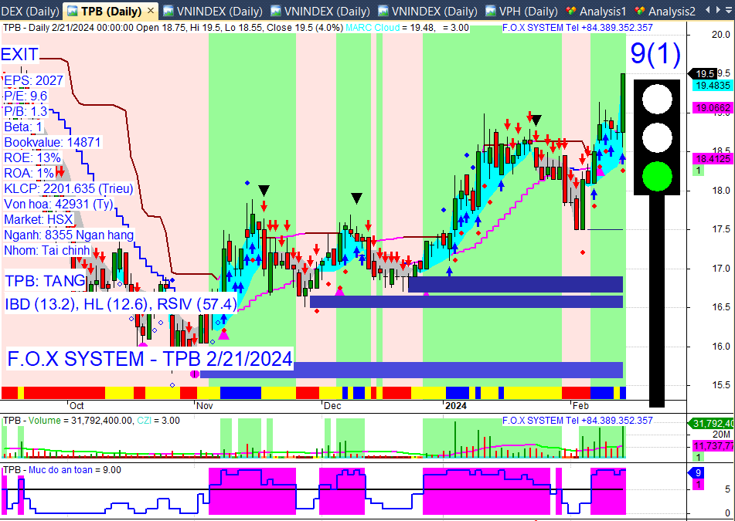Click the green volume tag 31,792,40
The image size is (735, 521).
[x=711, y=424]
